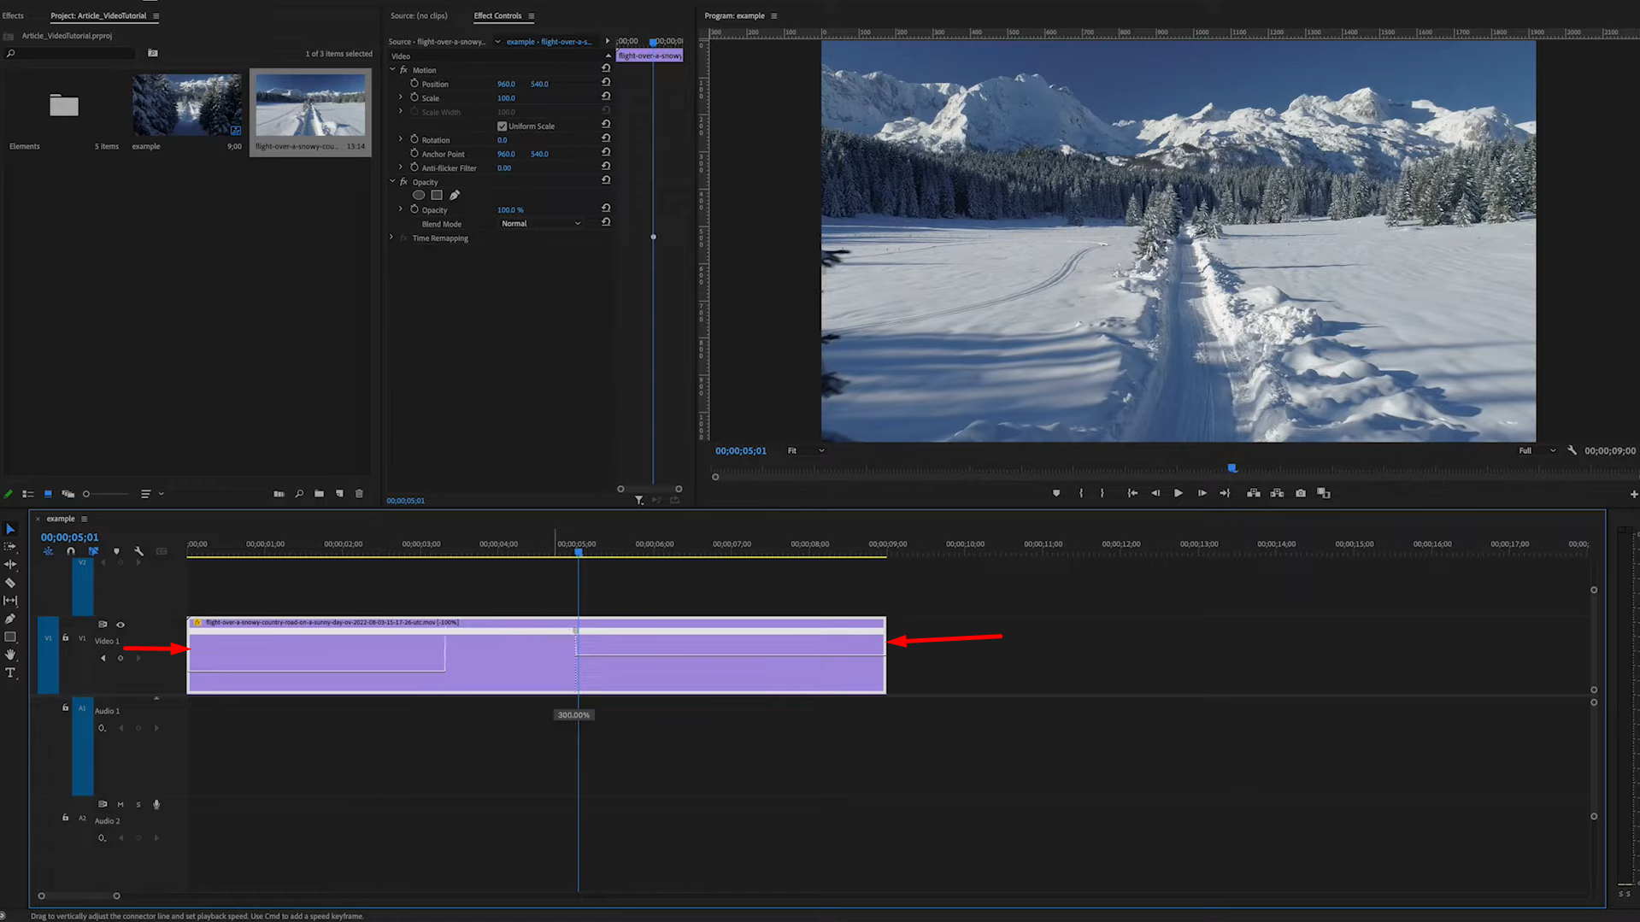Switch to the Effect Controls tab
Screen dimensions: 1640x922
pyautogui.click(x=497, y=15)
